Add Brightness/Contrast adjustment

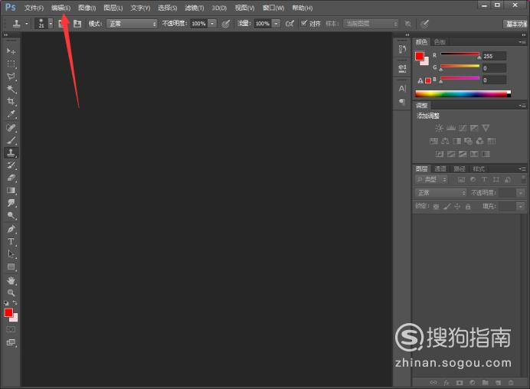[439, 128]
